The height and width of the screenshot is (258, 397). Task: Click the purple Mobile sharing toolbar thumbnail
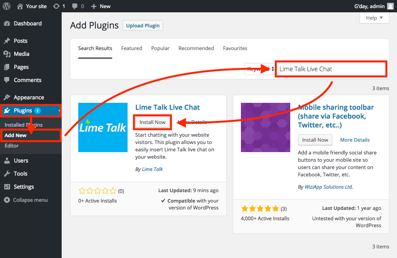(x=265, y=127)
